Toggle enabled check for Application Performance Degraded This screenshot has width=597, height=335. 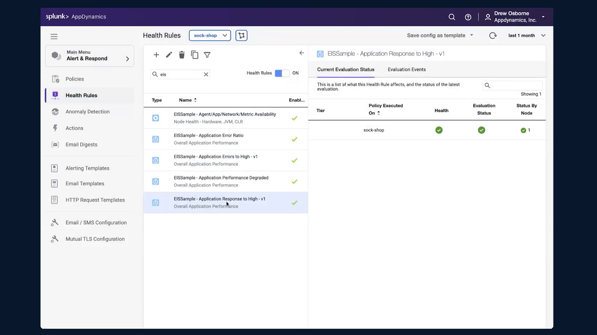coord(294,181)
